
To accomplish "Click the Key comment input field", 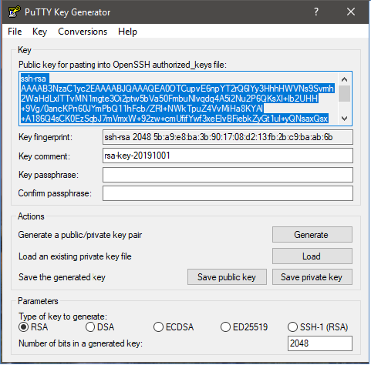I will click(x=228, y=156).
